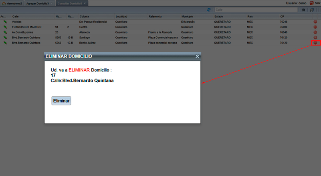
Task: Click the Salir logout icon
Action: (x=312, y=3)
